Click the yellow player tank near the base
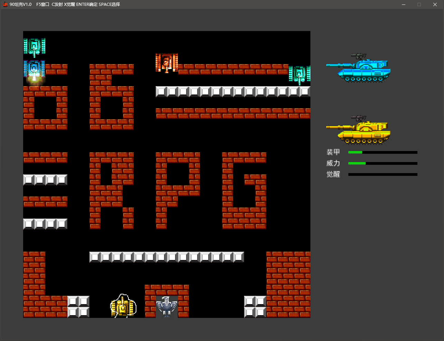The width and height of the screenshot is (444, 341). pyautogui.click(x=123, y=306)
